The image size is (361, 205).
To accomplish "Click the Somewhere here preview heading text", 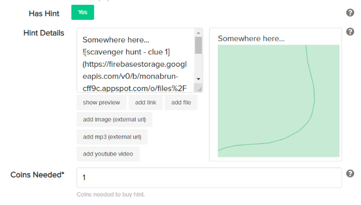I will pos(251,38).
